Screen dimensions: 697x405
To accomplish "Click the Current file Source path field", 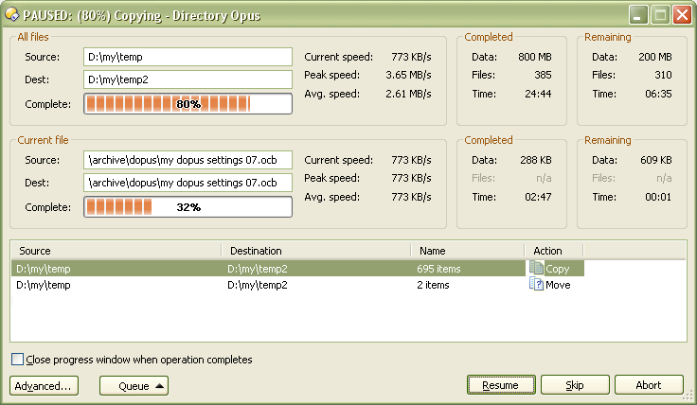I will (188, 159).
